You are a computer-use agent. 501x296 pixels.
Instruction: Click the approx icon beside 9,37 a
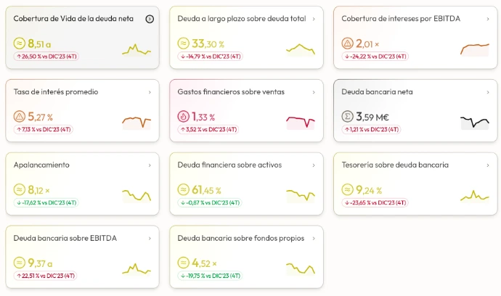[20, 263]
